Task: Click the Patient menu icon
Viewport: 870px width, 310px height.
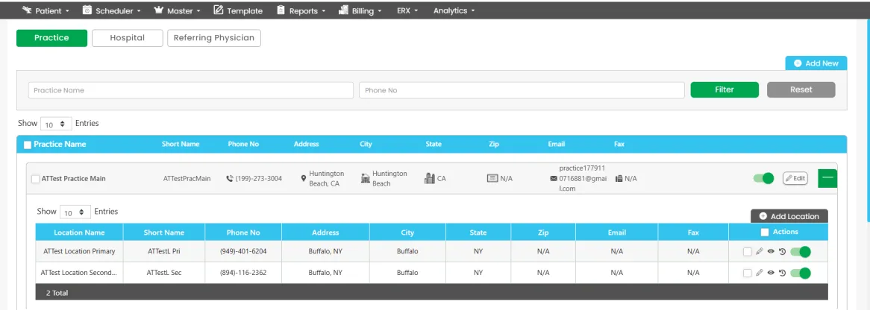Action: point(27,10)
